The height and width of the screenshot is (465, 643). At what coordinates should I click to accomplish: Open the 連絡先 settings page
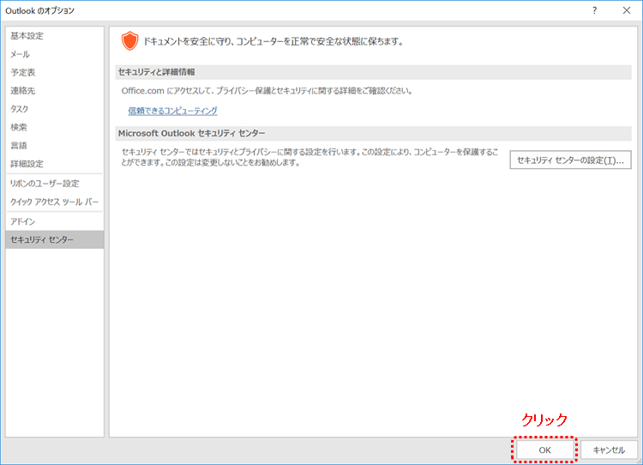55,91
